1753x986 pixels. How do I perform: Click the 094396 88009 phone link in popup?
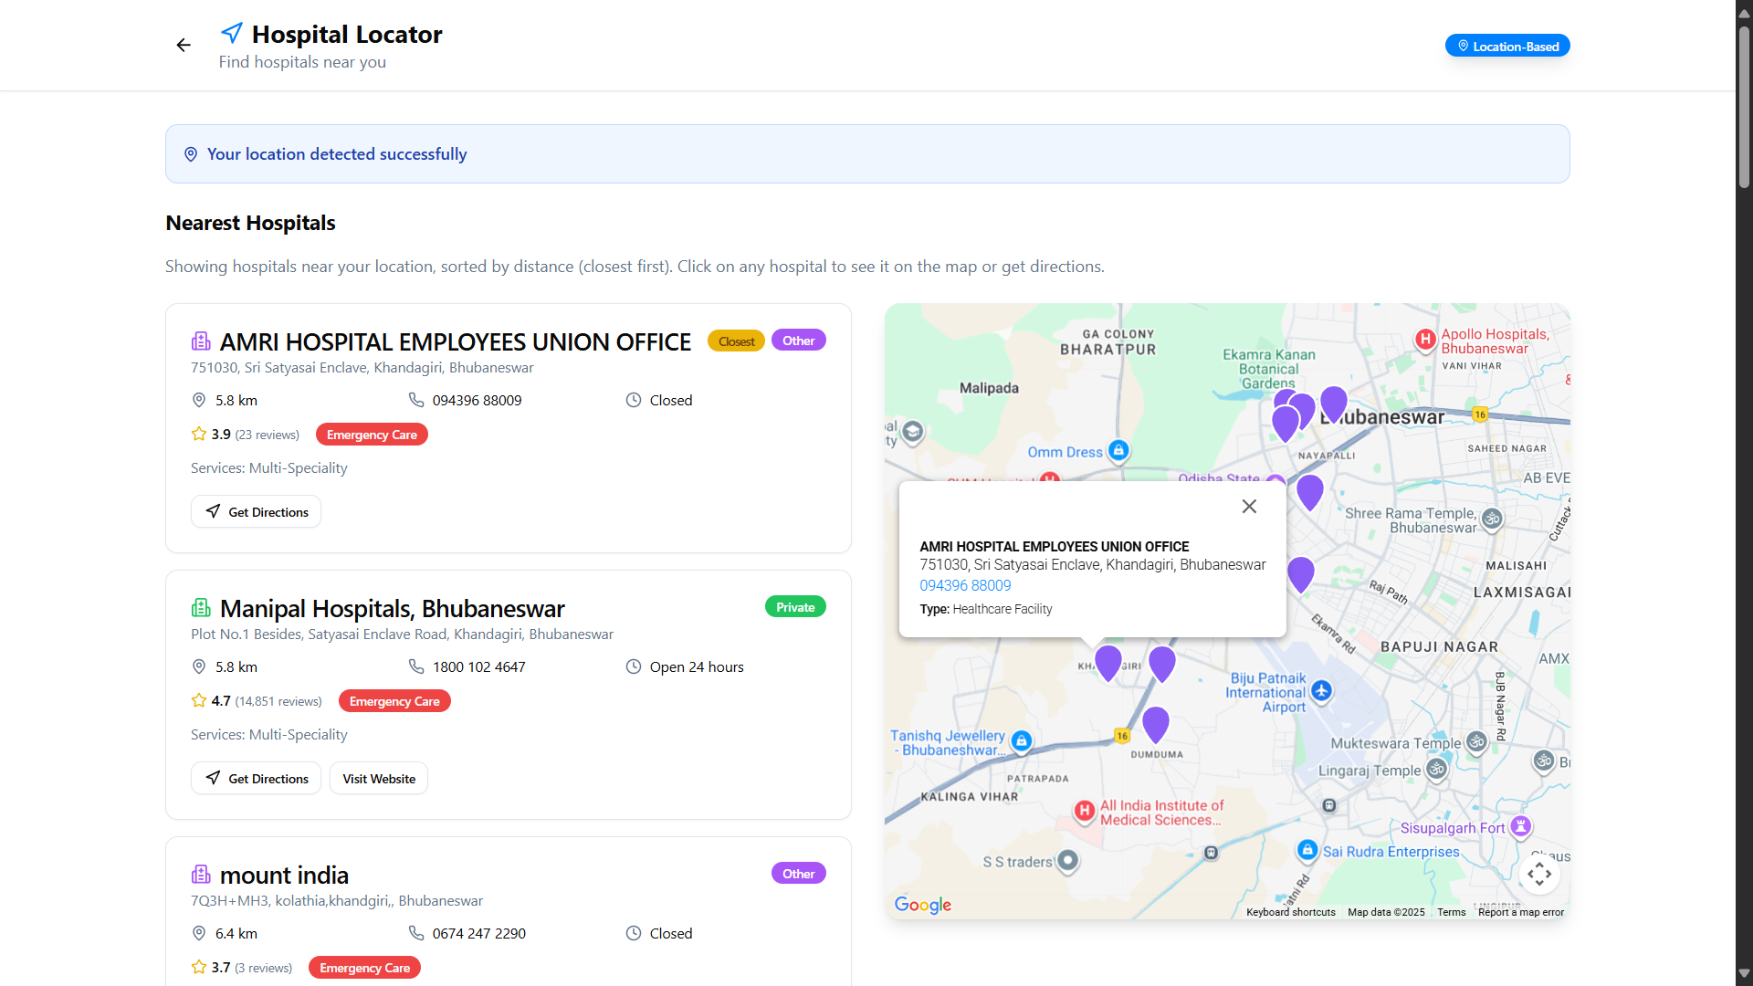click(965, 585)
